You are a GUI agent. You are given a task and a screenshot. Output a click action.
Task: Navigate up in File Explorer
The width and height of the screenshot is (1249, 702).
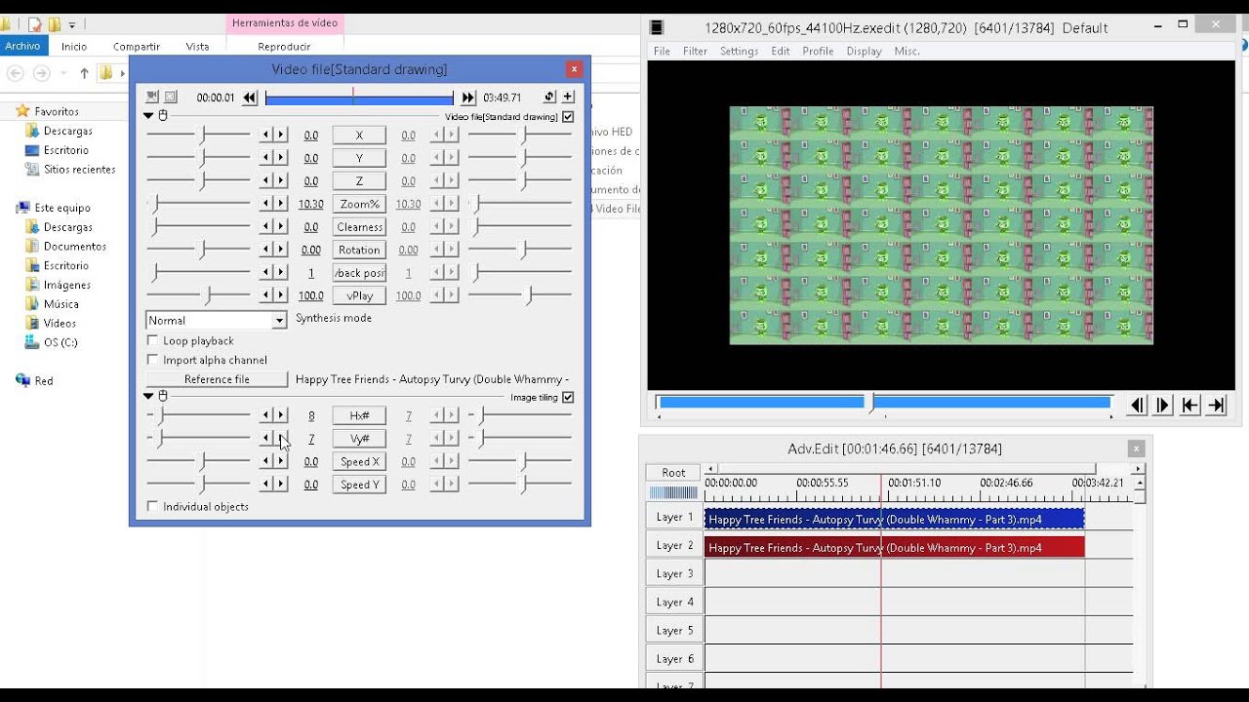pyautogui.click(x=85, y=73)
